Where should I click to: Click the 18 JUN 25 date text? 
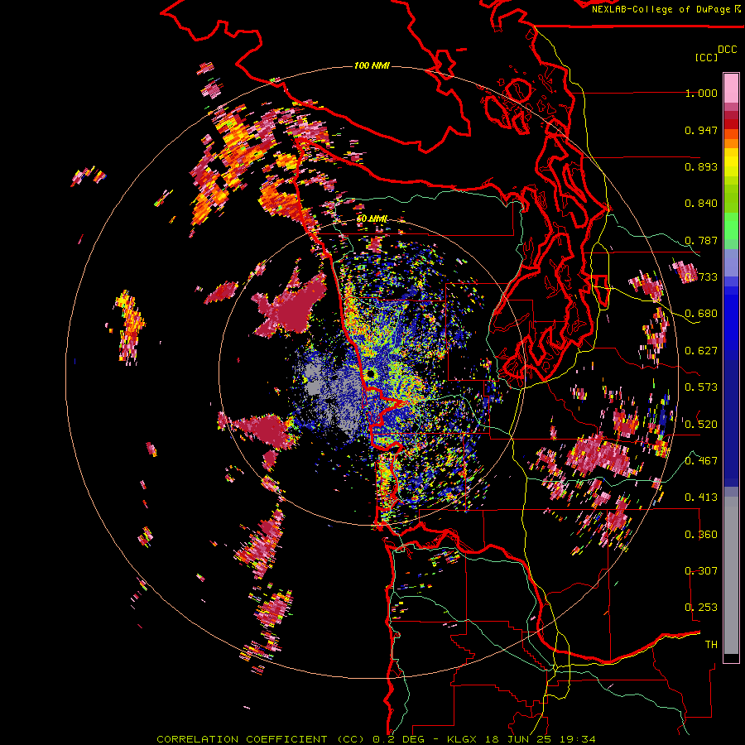click(x=519, y=739)
